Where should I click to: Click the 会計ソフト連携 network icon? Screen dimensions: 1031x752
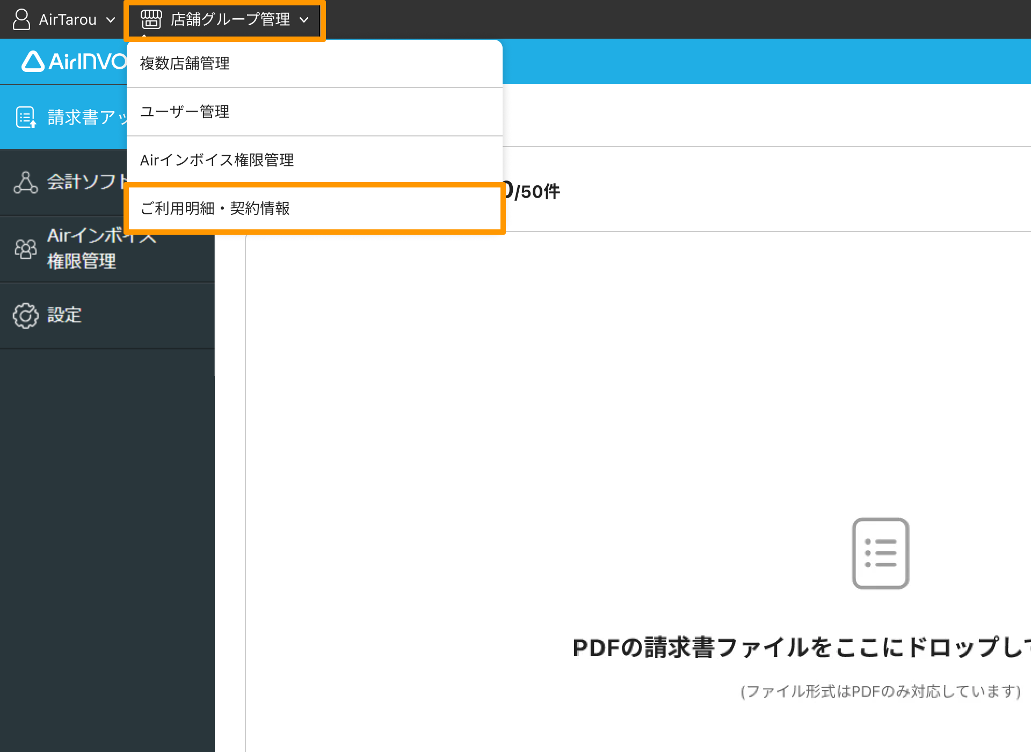(x=25, y=183)
